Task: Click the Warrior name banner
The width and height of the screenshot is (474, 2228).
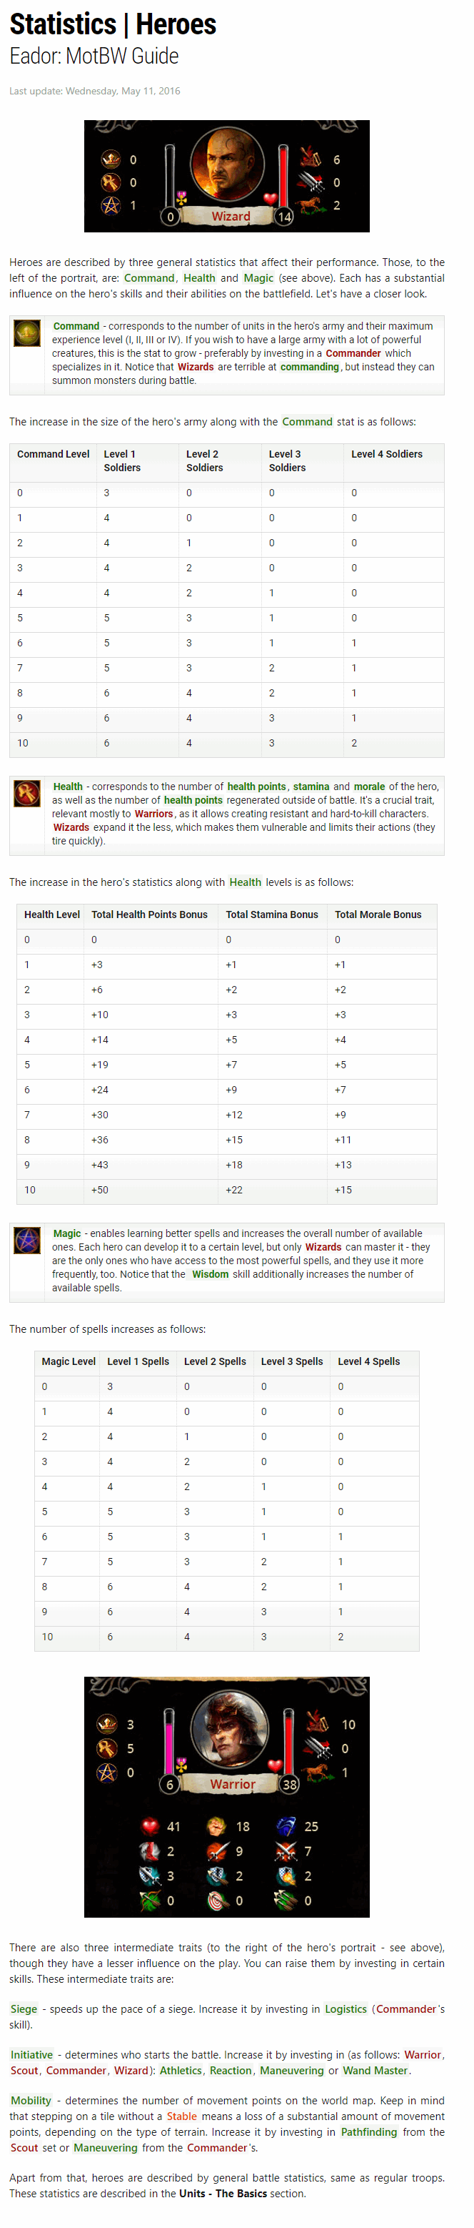Action: point(233,1783)
